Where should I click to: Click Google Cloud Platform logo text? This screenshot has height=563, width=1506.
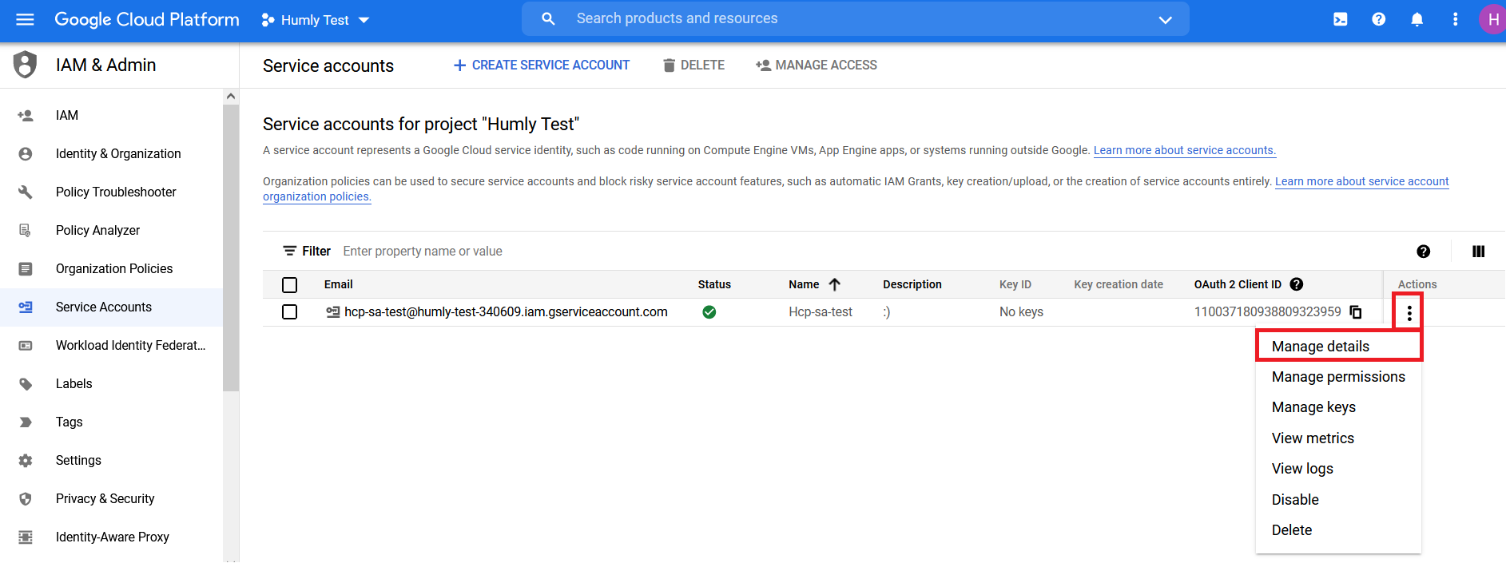tap(147, 19)
